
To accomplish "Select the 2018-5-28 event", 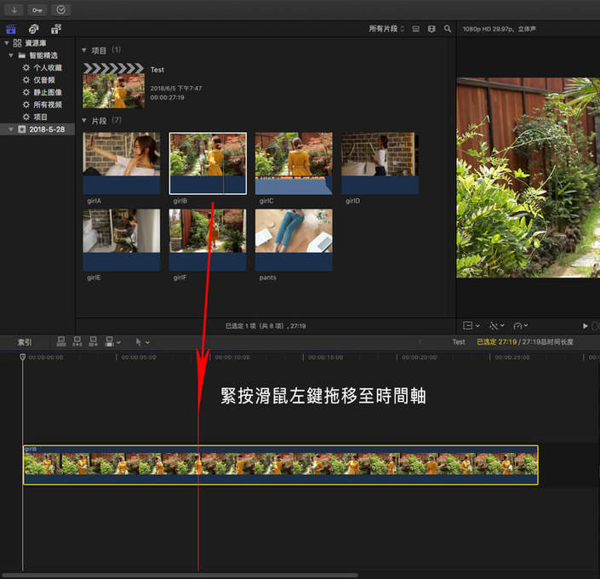I will point(46,129).
